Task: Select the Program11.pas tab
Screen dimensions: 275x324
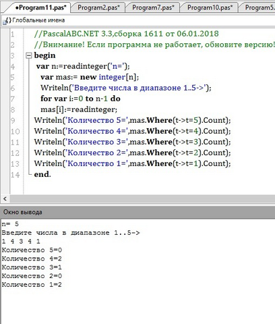Action: 40,7
